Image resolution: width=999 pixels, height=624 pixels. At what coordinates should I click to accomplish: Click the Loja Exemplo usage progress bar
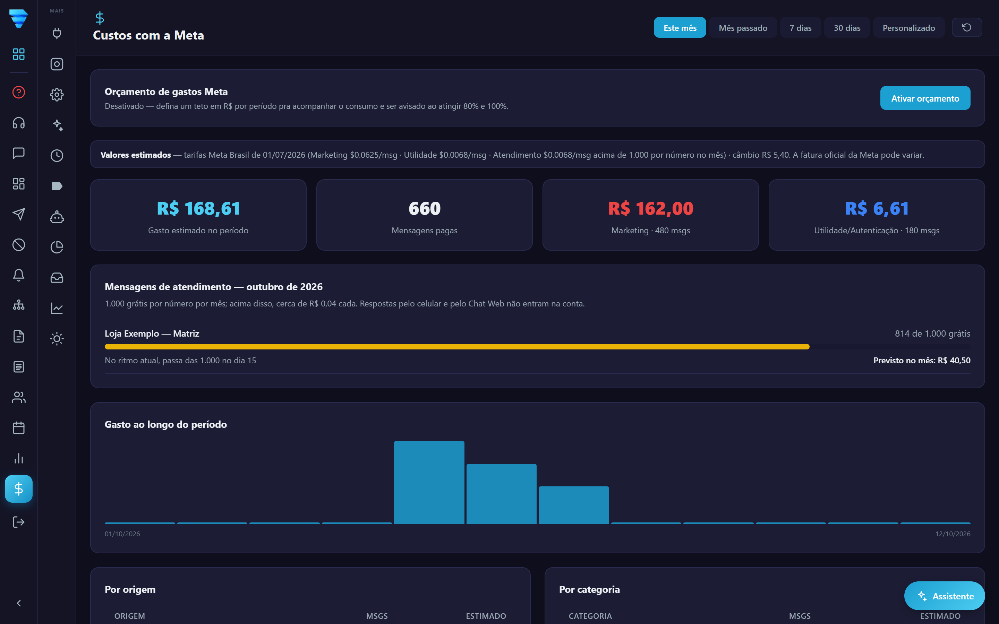click(537, 347)
